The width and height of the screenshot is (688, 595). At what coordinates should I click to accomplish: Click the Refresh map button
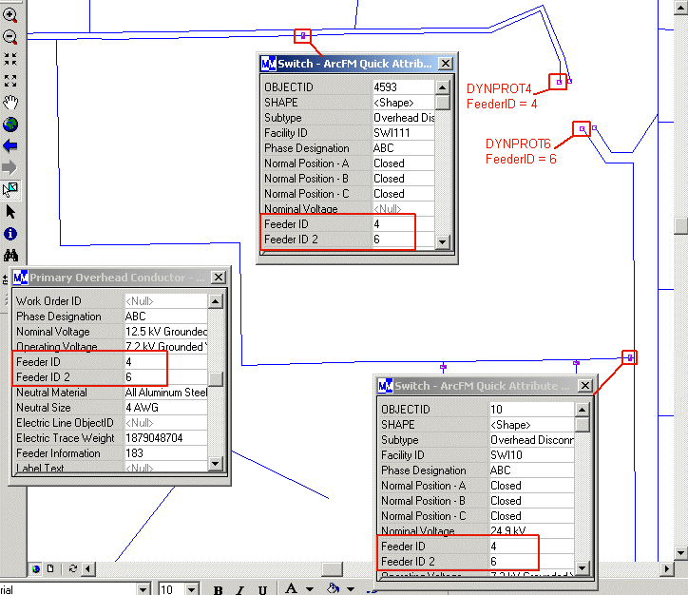tap(73, 569)
